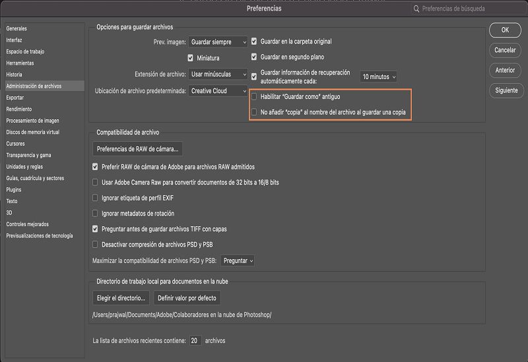Confirm preferences with OK button
Image resolution: width=528 pixels, height=362 pixels.
point(505,30)
